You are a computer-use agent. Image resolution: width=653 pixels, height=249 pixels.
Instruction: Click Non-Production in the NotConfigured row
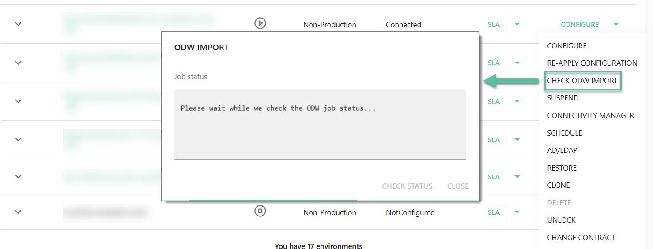coord(330,212)
